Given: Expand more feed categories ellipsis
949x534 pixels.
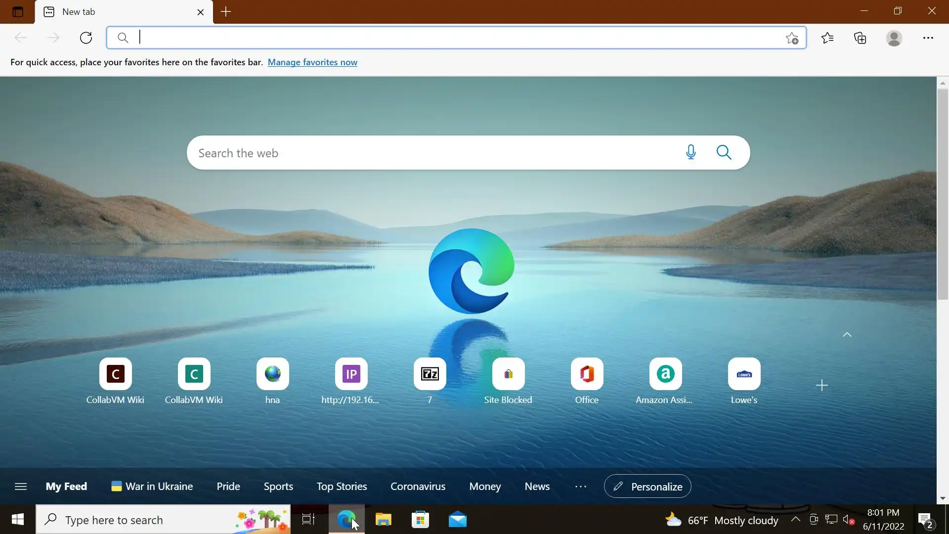Looking at the screenshot, I should click(x=581, y=487).
